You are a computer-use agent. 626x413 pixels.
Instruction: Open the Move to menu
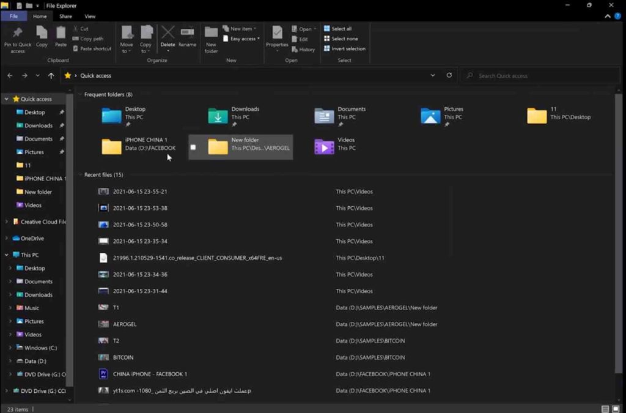click(127, 40)
